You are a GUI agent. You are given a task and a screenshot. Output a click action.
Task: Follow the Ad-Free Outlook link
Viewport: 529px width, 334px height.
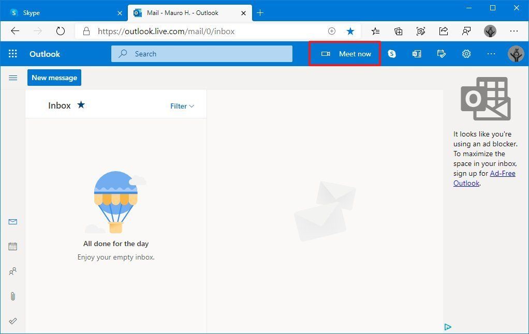tap(502, 173)
